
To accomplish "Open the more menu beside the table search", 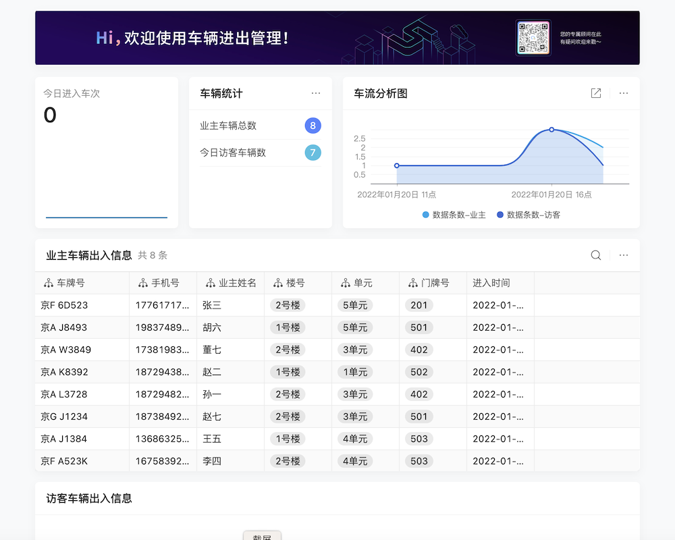I will point(623,255).
